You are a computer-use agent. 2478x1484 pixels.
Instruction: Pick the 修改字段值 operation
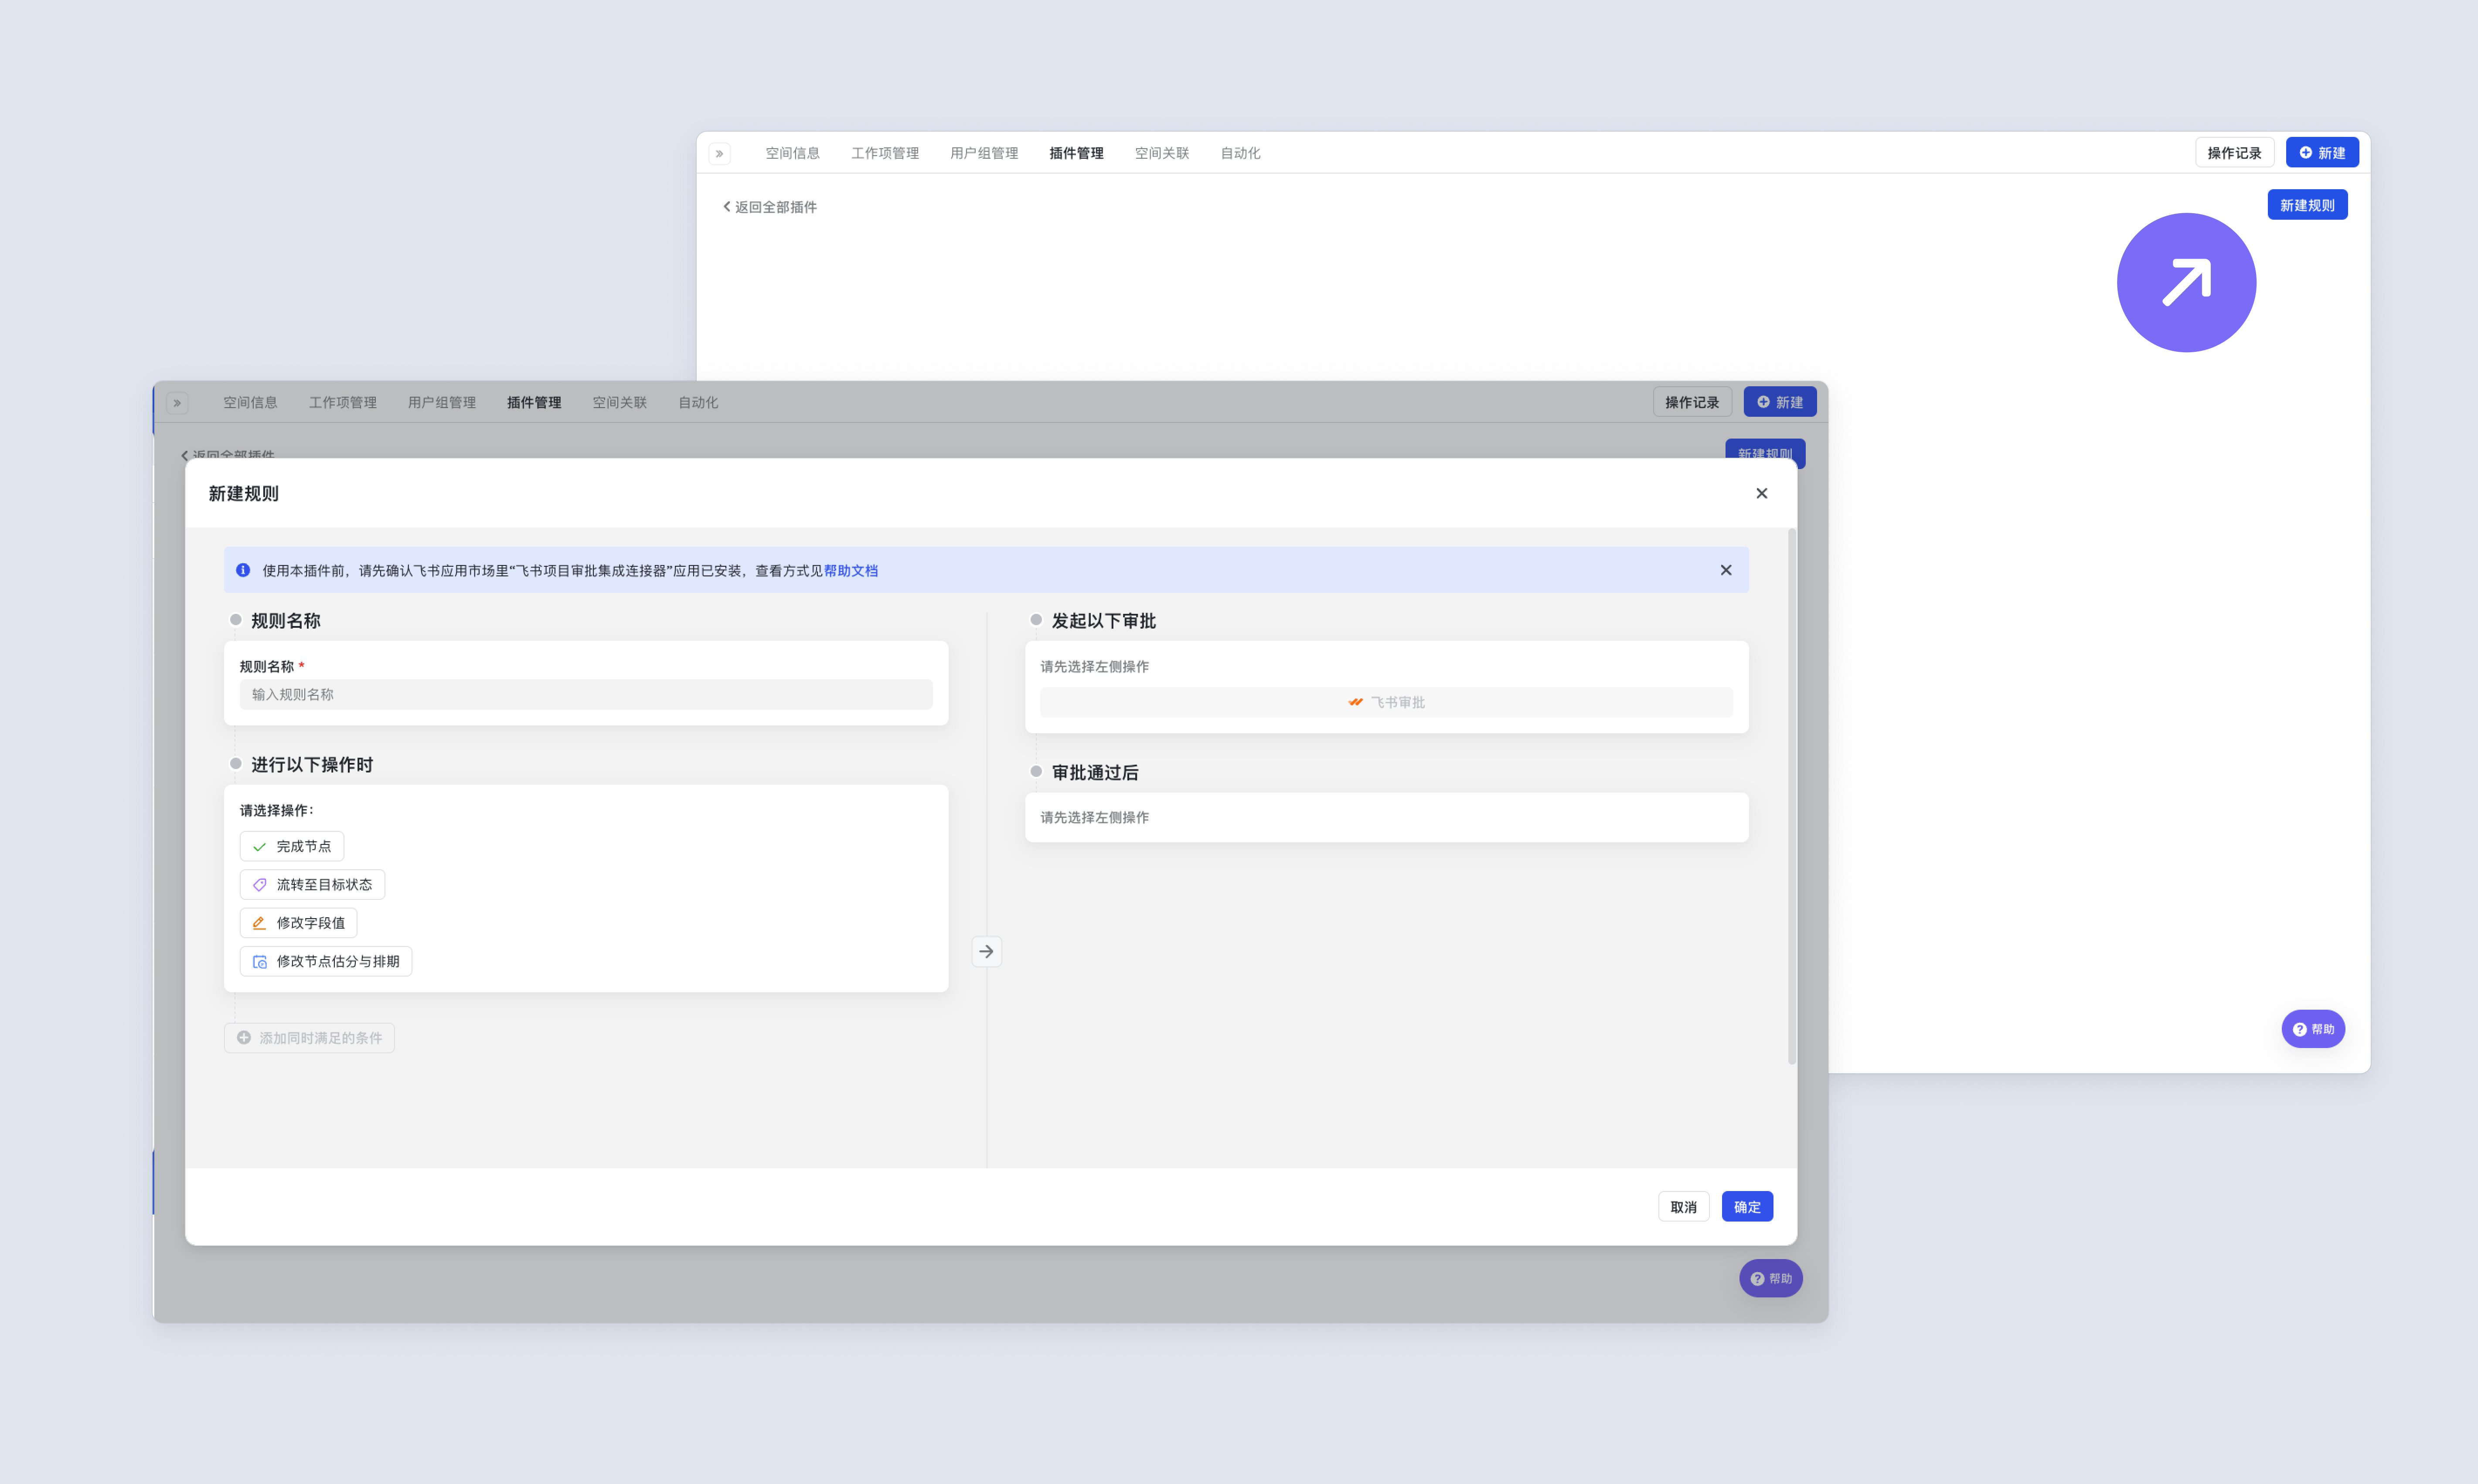298,923
